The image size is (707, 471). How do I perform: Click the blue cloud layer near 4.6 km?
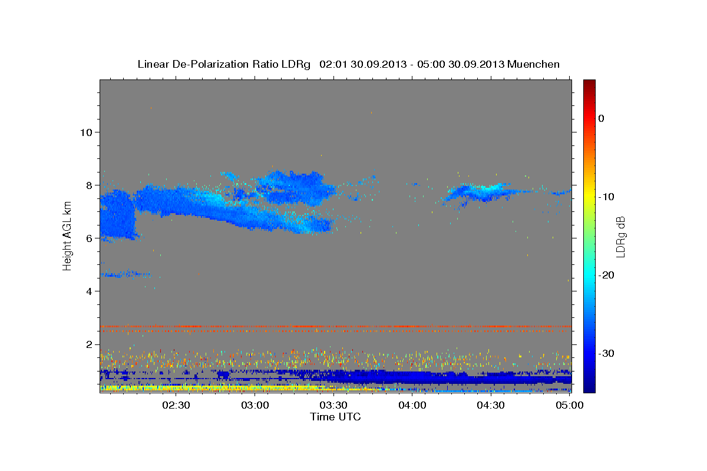[125, 274]
